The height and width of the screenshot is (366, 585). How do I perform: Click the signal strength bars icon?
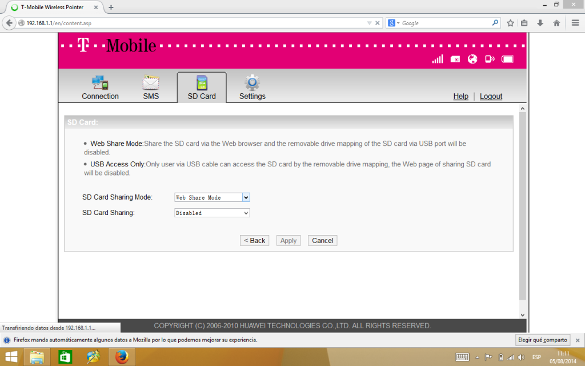(x=438, y=59)
